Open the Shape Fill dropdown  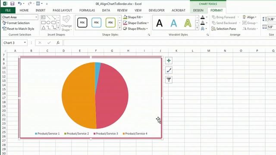tap(133, 17)
